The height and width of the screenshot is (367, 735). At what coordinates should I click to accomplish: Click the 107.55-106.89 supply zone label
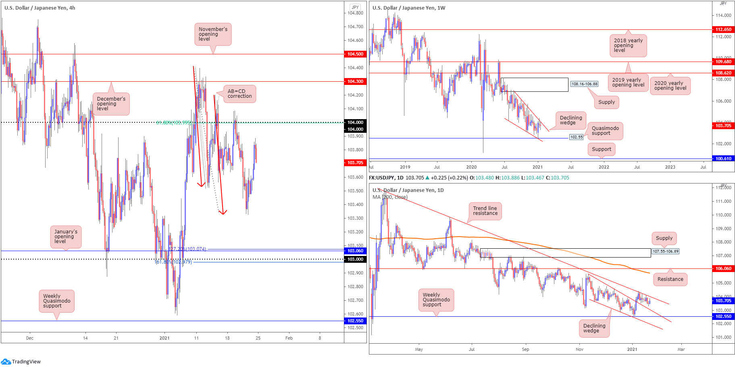click(x=666, y=251)
